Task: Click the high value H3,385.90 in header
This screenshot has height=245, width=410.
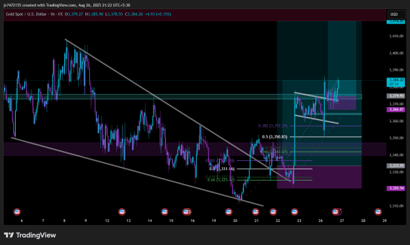Action: (94, 14)
